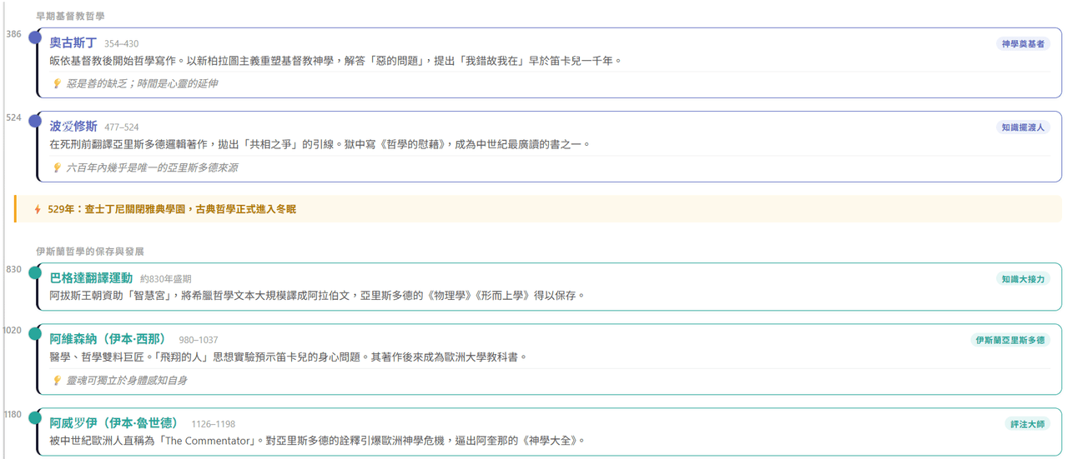
Task: Click the 評注大師 badge
Action: click(x=1027, y=424)
